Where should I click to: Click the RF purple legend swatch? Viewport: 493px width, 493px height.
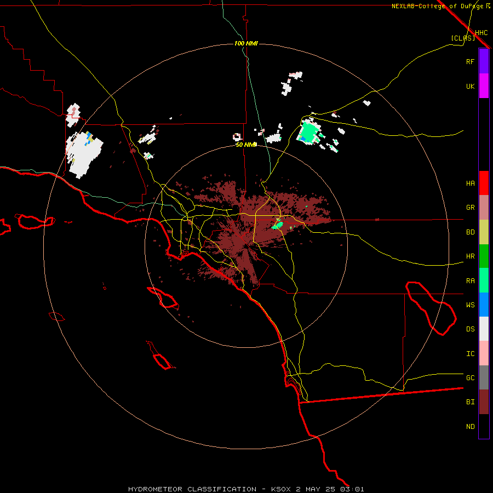click(x=484, y=61)
